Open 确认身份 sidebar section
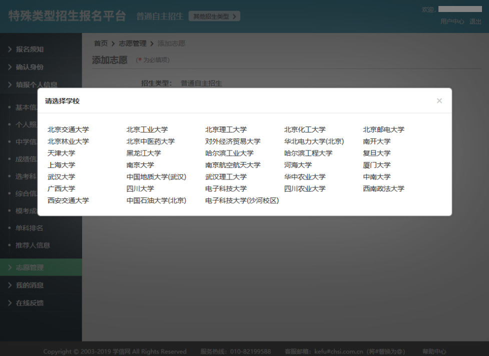Image resolution: width=489 pixels, height=356 pixels. 41,67
